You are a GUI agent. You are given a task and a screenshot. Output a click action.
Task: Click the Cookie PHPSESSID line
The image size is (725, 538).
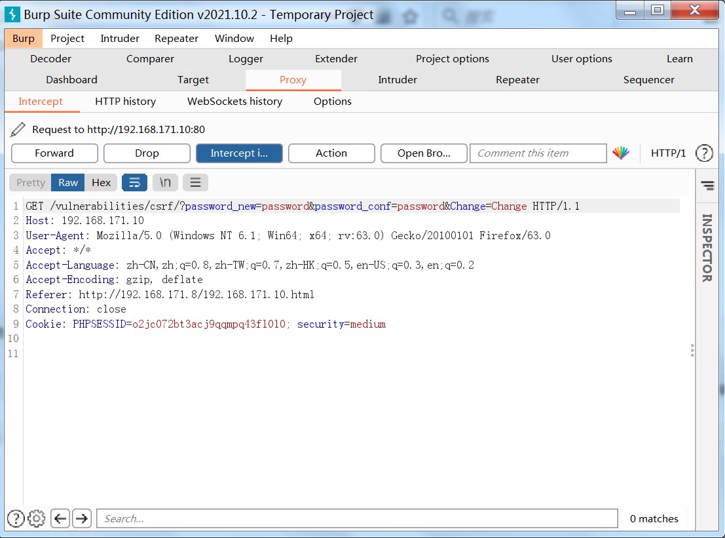[x=206, y=324]
